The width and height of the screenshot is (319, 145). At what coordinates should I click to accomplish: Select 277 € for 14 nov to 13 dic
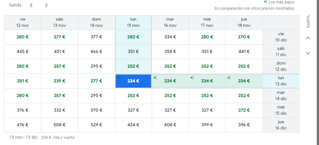96,81
